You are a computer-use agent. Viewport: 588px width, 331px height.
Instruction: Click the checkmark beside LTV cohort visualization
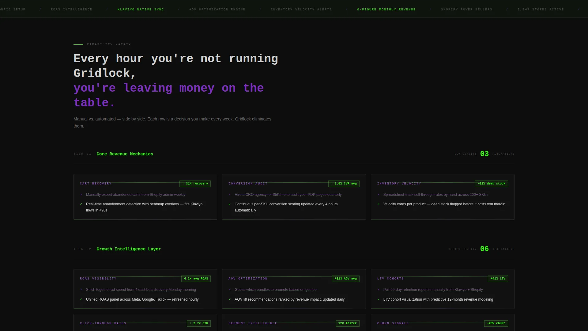[379, 299]
